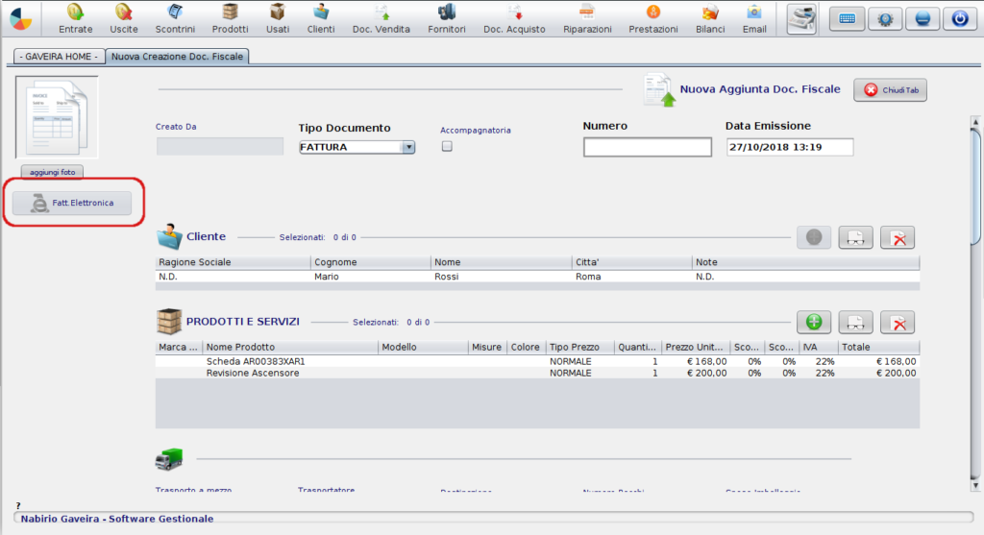Click the power button in toolbar
984x535 pixels.
(960, 19)
